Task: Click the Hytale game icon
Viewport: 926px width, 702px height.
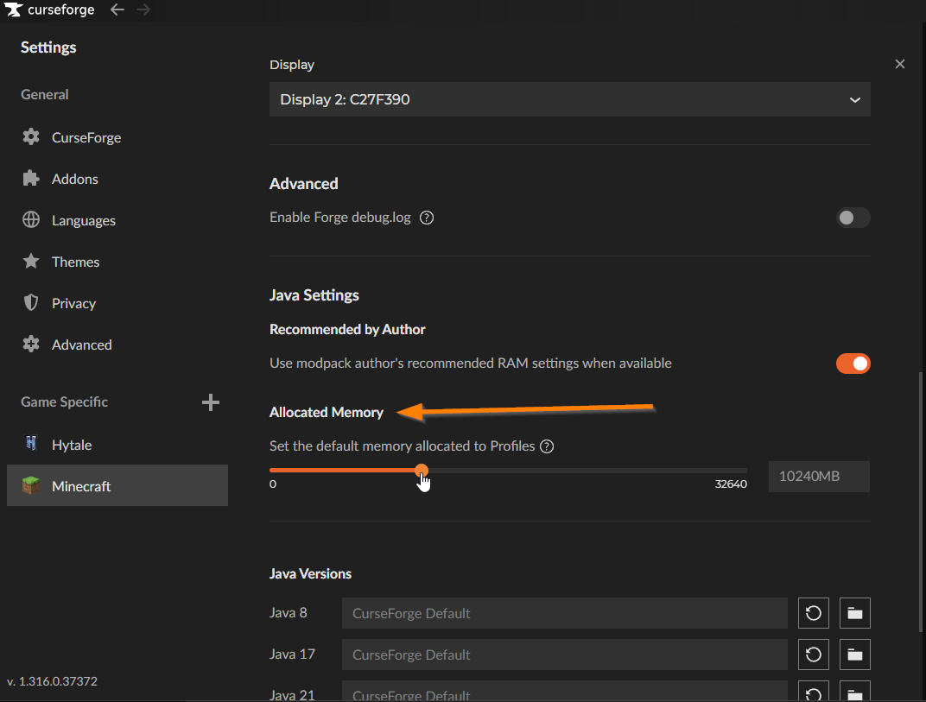Action: point(31,444)
